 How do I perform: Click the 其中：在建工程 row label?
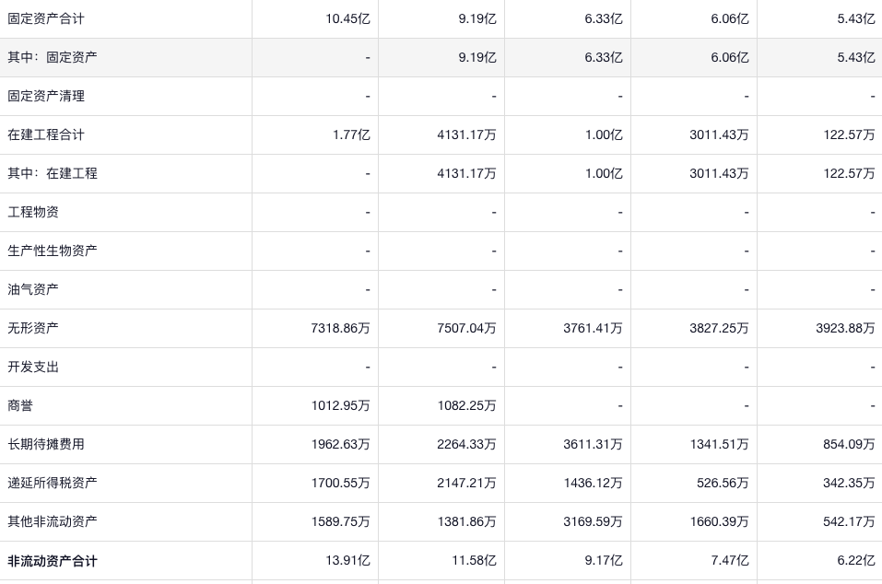click(53, 173)
